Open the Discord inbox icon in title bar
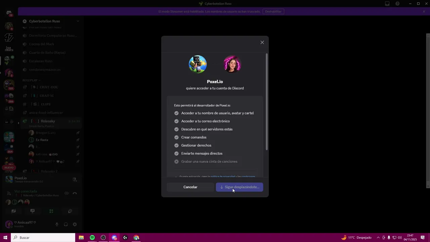 (387, 4)
